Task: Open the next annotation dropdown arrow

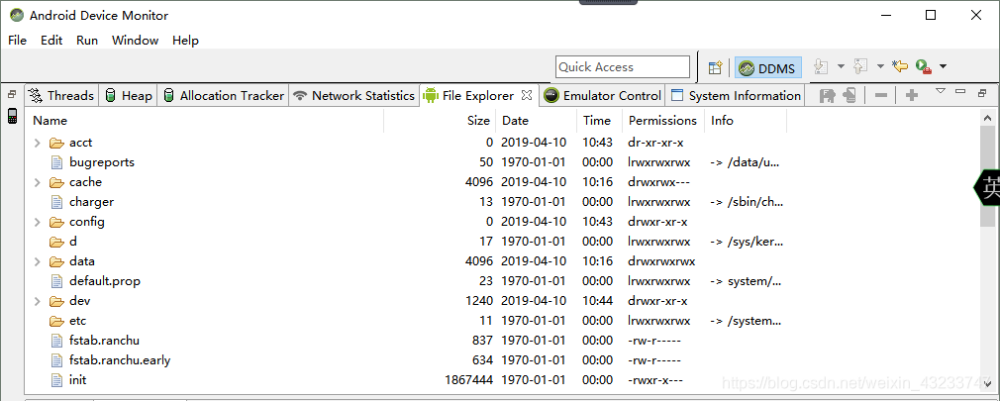Action: point(841,66)
